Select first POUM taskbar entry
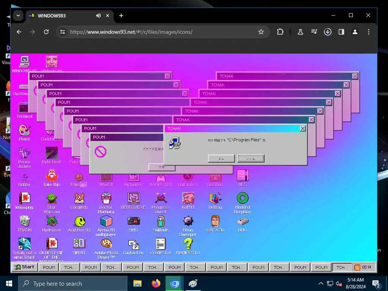This screenshot has width=388, height=291. coord(49,268)
